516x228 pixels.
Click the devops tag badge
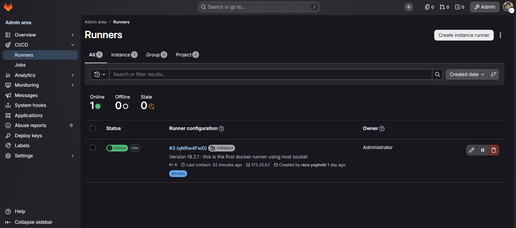coord(178,173)
